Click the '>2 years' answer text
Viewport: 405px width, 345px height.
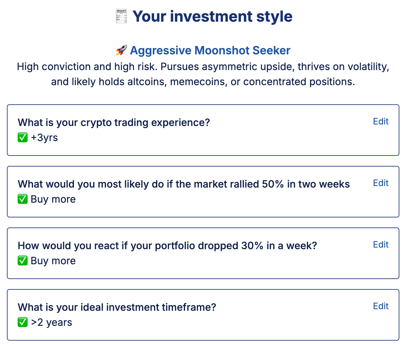click(x=52, y=322)
